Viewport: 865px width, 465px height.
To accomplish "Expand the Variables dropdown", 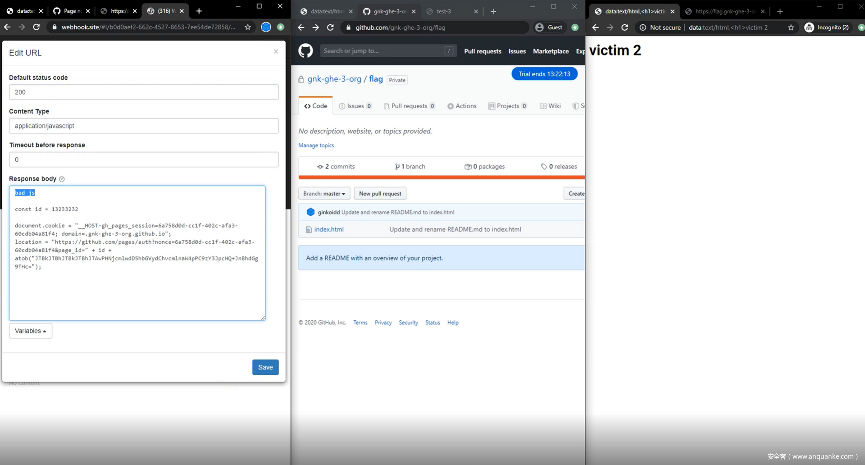I will click(x=31, y=331).
